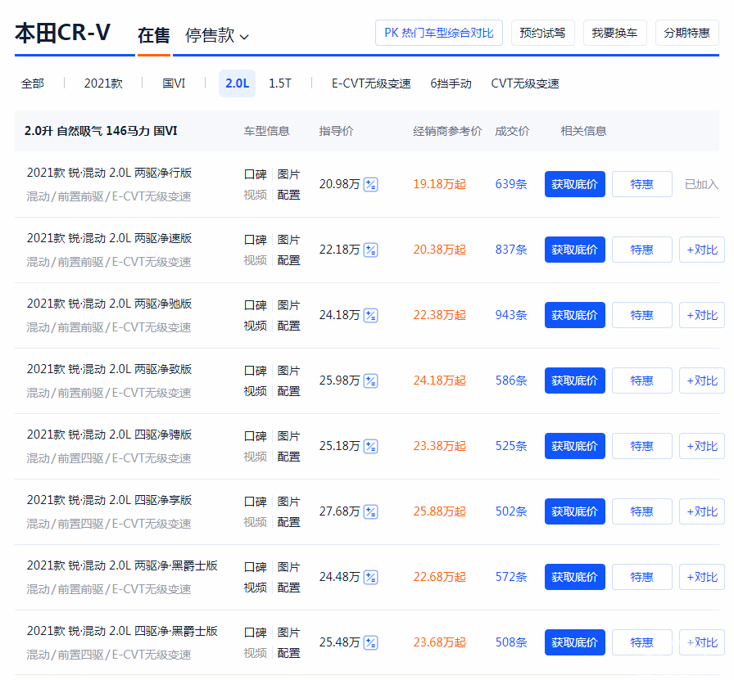Open price calculator icon beside 25.18万
The width and height of the screenshot is (734, 680).
370,446
